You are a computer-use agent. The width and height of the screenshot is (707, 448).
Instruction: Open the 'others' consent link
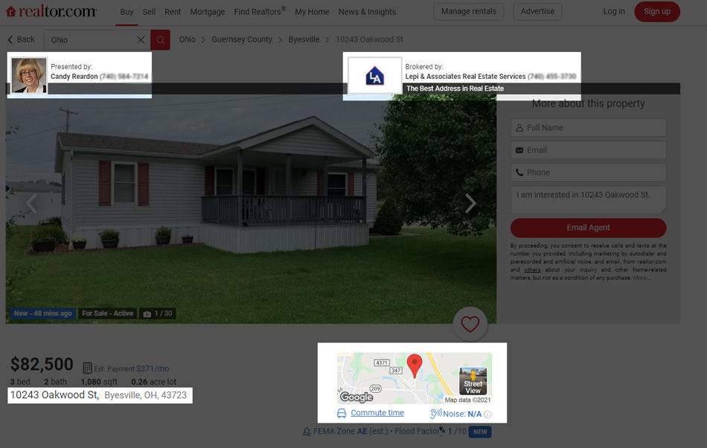(x=532, y=269)
